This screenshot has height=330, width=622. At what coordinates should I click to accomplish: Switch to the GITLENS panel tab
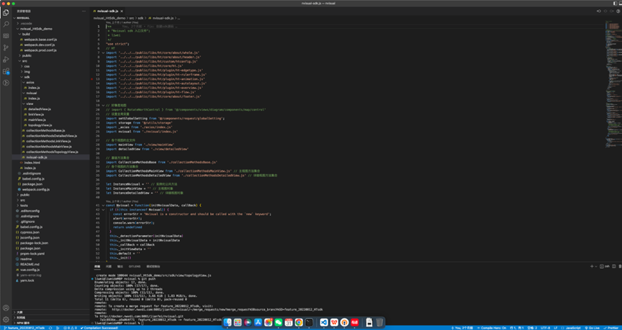pyautogui.click(x=135, y=267)
